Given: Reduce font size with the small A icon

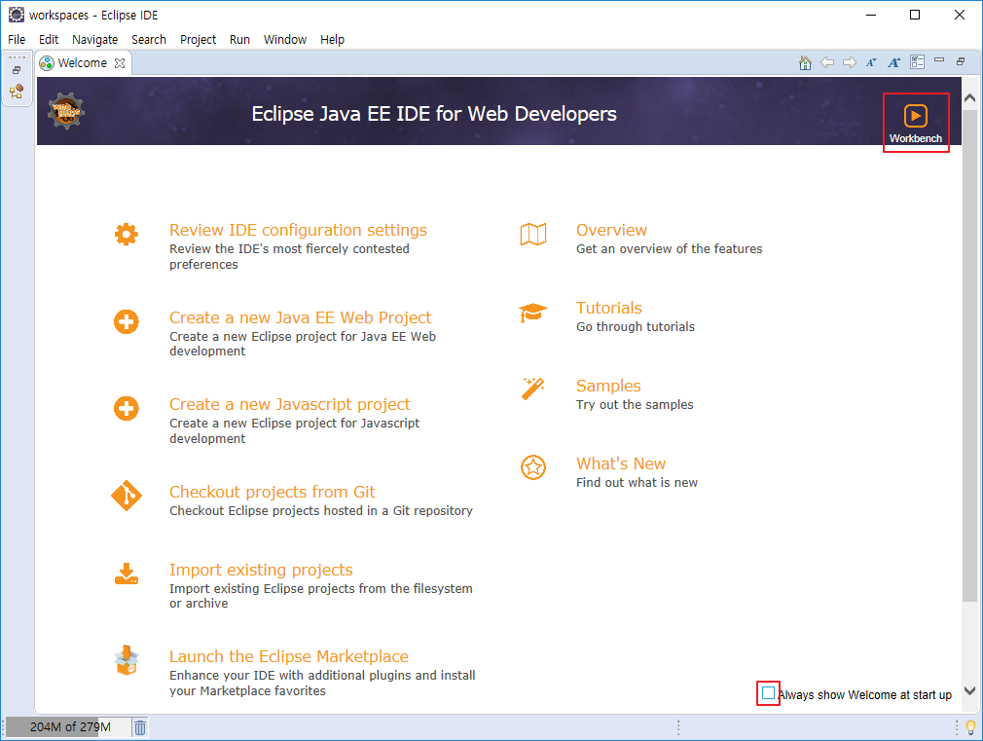Looking at the screenshot, I should [x=871, y=62].
